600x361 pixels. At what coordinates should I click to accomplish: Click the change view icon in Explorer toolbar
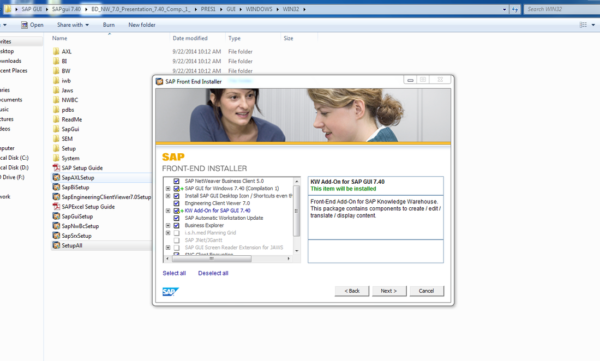[583, 25]
